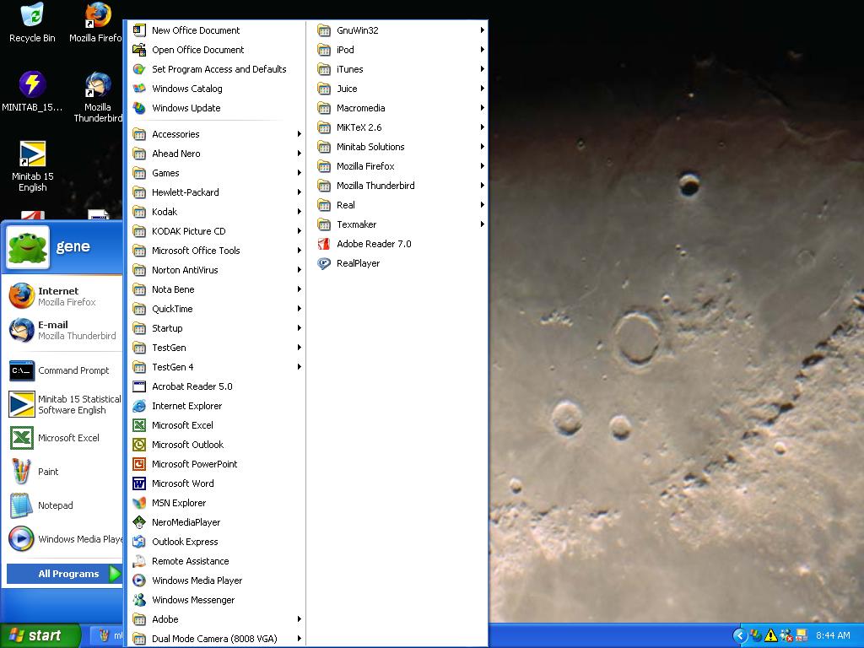Select Set Program Access and Defaults
864x648 pixels.
point(219,69)
